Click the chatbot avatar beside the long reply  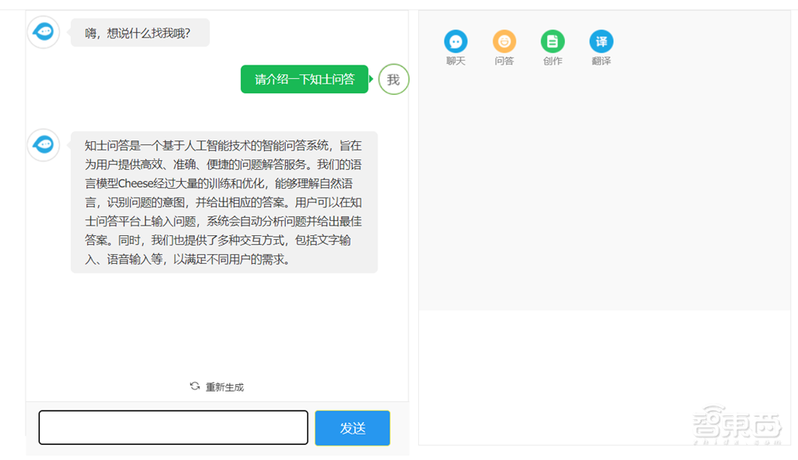[43, 145]
